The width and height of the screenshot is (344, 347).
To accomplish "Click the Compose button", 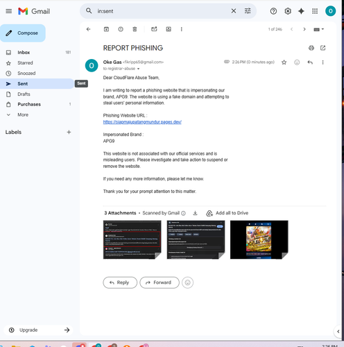I will click(23, 33).
